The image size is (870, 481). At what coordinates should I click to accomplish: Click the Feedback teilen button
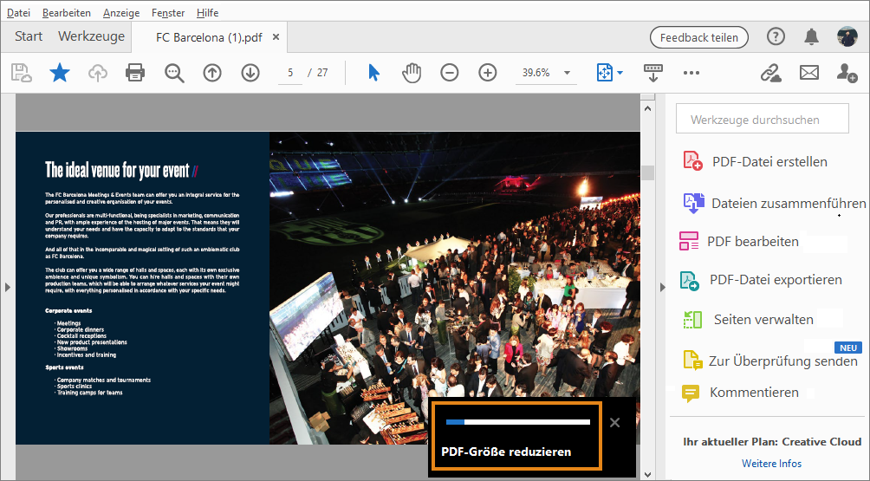click(699, 37)
